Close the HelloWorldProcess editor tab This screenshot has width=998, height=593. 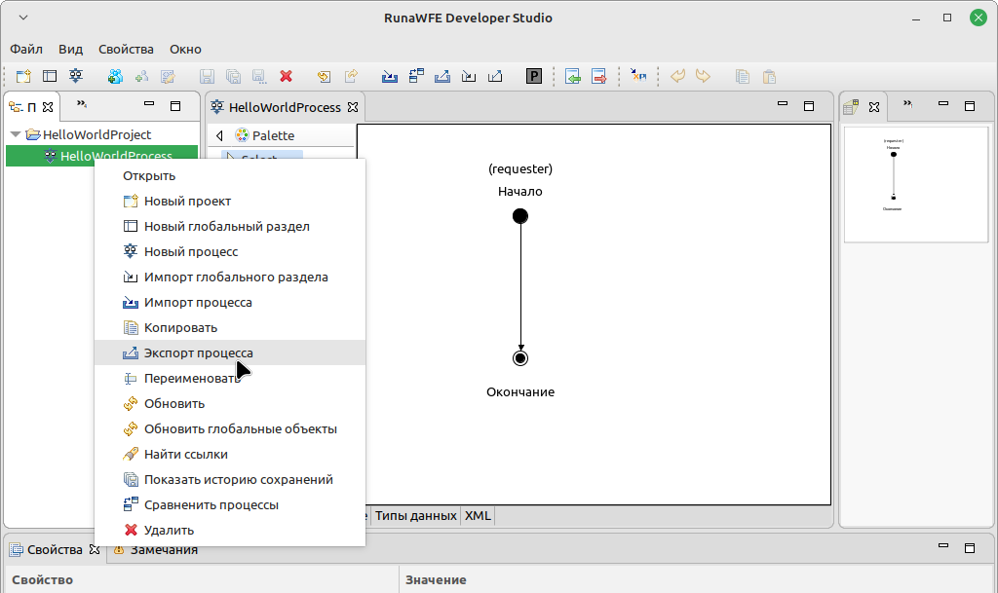coord(353,107)
